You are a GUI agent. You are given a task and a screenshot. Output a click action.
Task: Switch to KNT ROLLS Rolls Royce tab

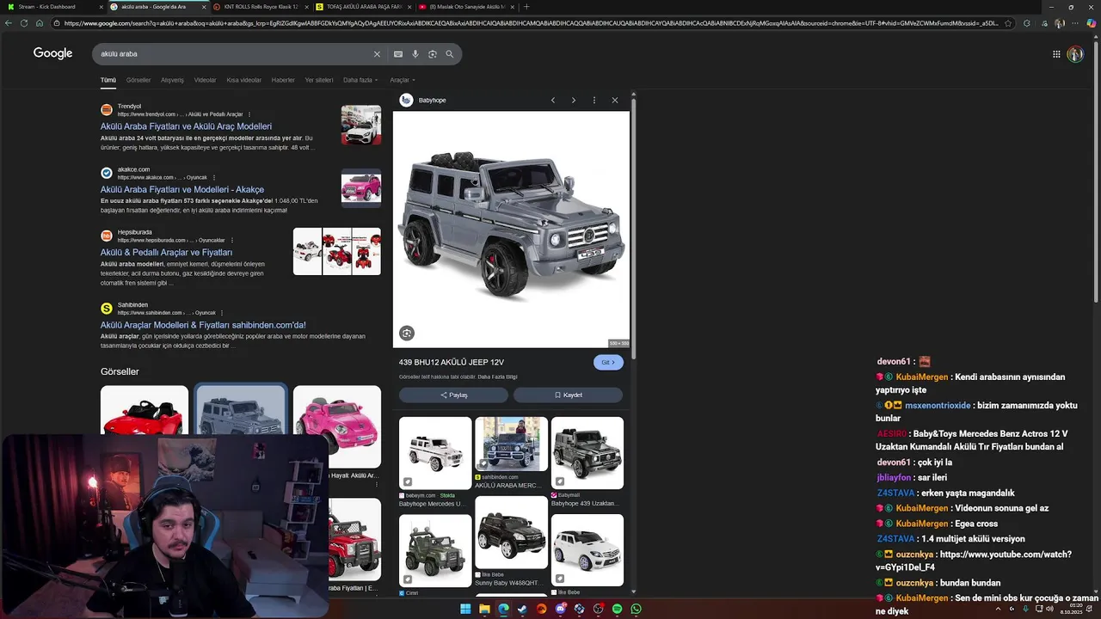[x=260, y=7]
